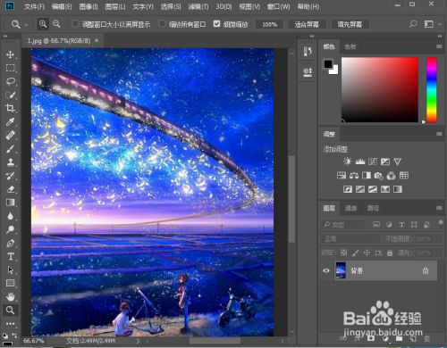
Task: Open the Properties panel icon
Action: 308,71
